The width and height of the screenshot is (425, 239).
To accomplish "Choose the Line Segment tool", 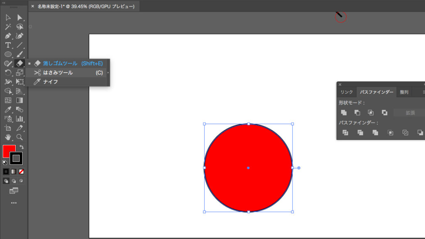I will click(20, 45).
